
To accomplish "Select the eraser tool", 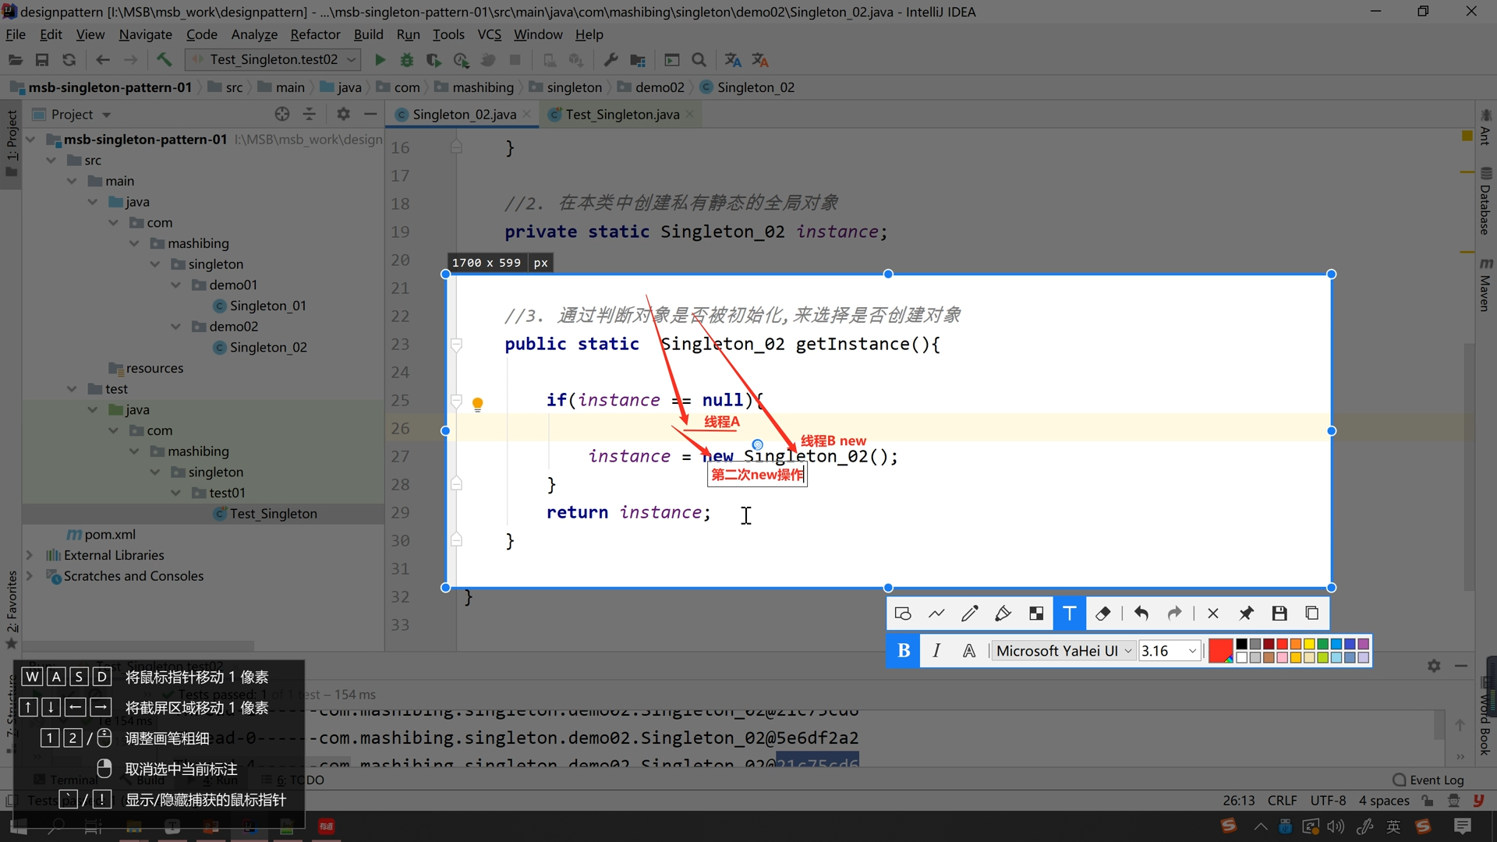I will coord(1102,614).
